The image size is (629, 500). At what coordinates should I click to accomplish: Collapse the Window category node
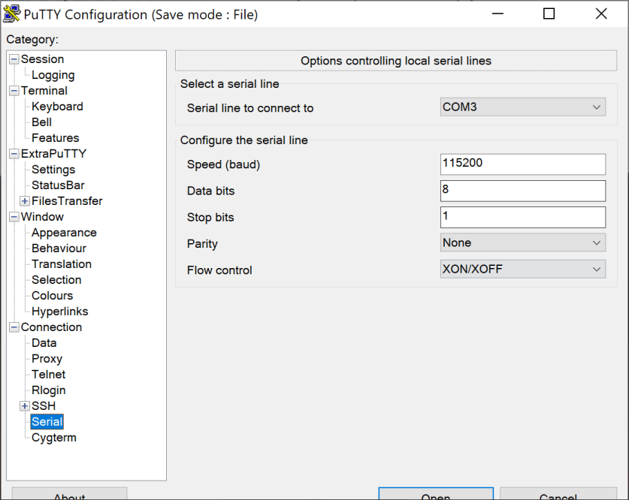pos(14,217)
